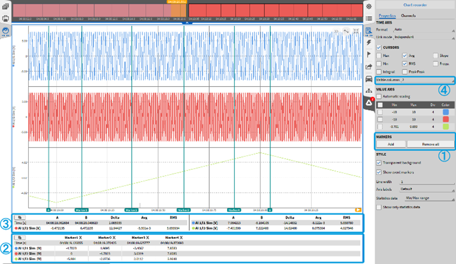The width and height of the screenshot is (456, 264).
Task: Click the export share icon in sidebar
Action: click(369, 66)
